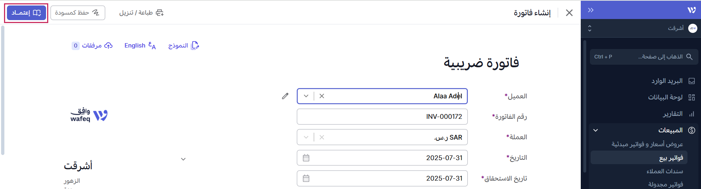
Task: Clear the selected customer Alaa Adel
Action: pos(322,96)
